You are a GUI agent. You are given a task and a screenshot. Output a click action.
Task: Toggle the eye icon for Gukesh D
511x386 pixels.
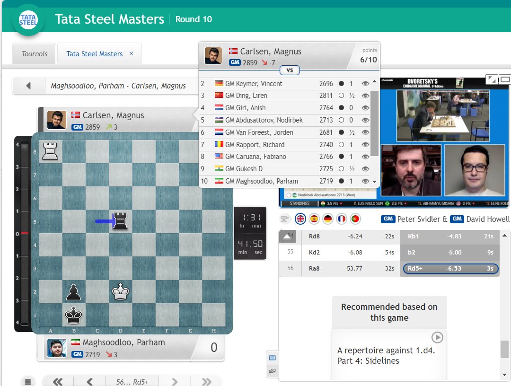pos(365,169)
